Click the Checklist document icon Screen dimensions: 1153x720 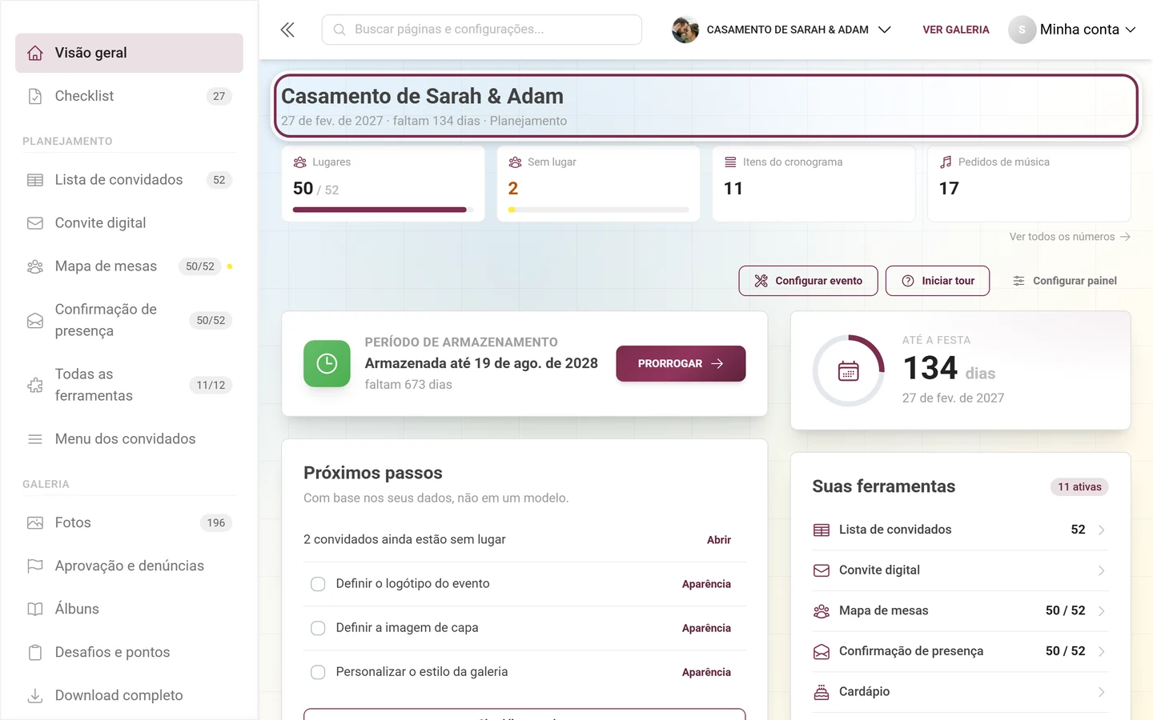[35, 96]
